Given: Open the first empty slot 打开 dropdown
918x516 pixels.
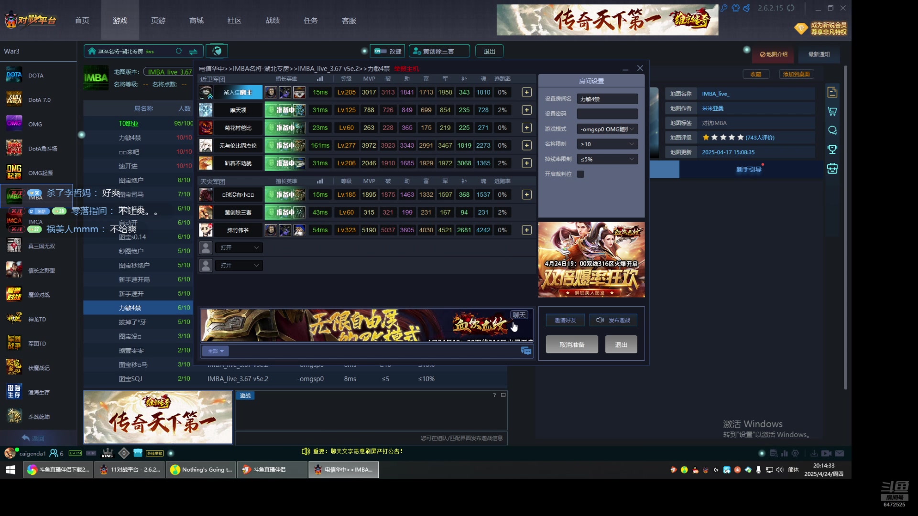Looking at the screenshot, I should click(239, 247).
